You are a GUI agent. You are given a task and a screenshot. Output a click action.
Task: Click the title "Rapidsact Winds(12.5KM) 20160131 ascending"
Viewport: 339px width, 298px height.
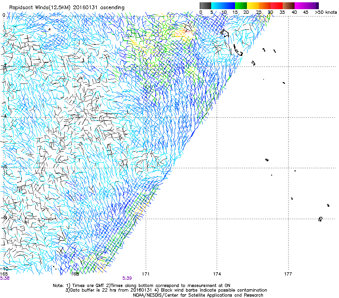pyautogui.click(x=67, y=7)
